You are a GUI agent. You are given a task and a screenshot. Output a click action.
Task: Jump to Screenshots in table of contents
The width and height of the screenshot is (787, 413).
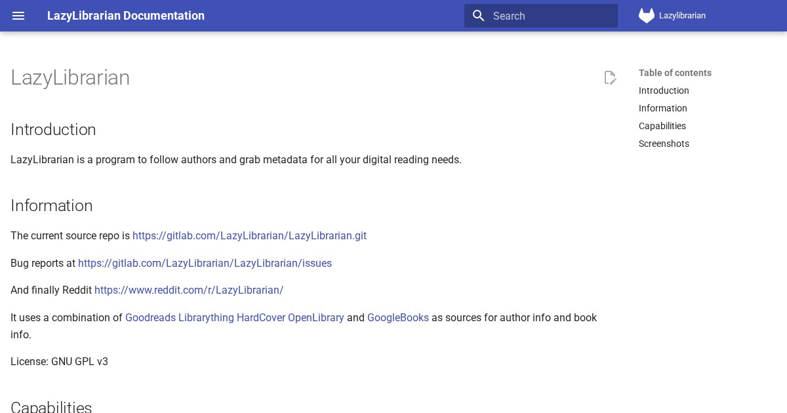click(x=664, y=144)
